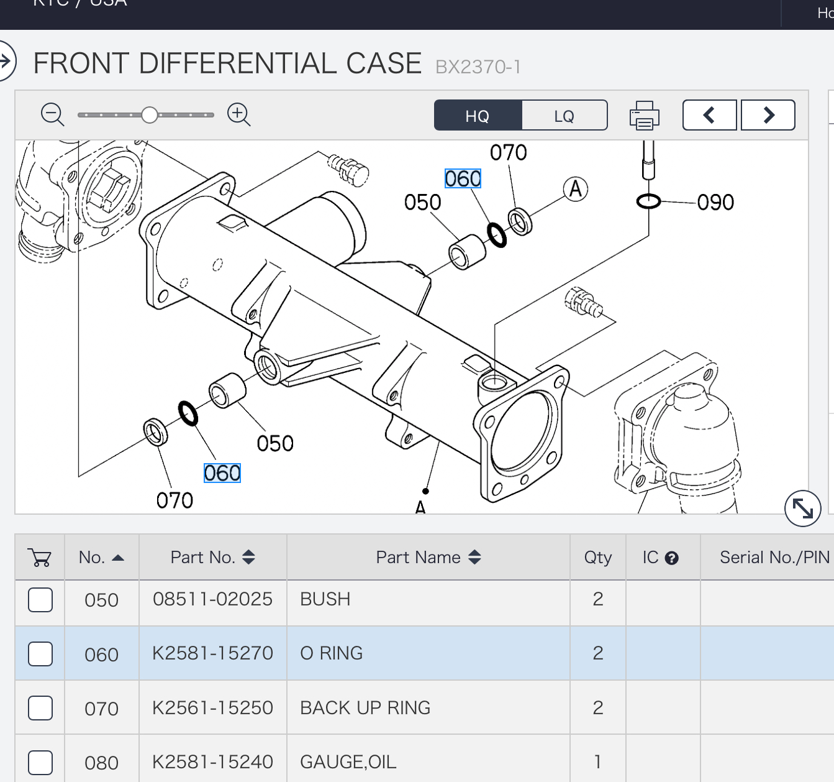Click the zoom slider handle
Viewport: 834px width, 782px height.
(150, 115)
